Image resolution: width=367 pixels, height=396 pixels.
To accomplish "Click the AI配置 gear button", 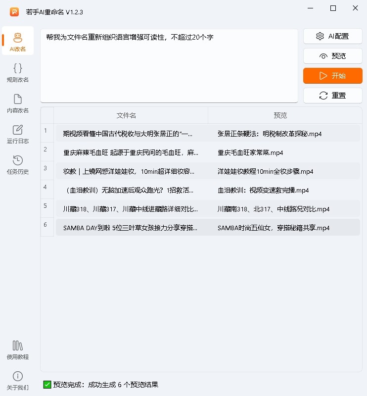I will (x=333, y=36).
